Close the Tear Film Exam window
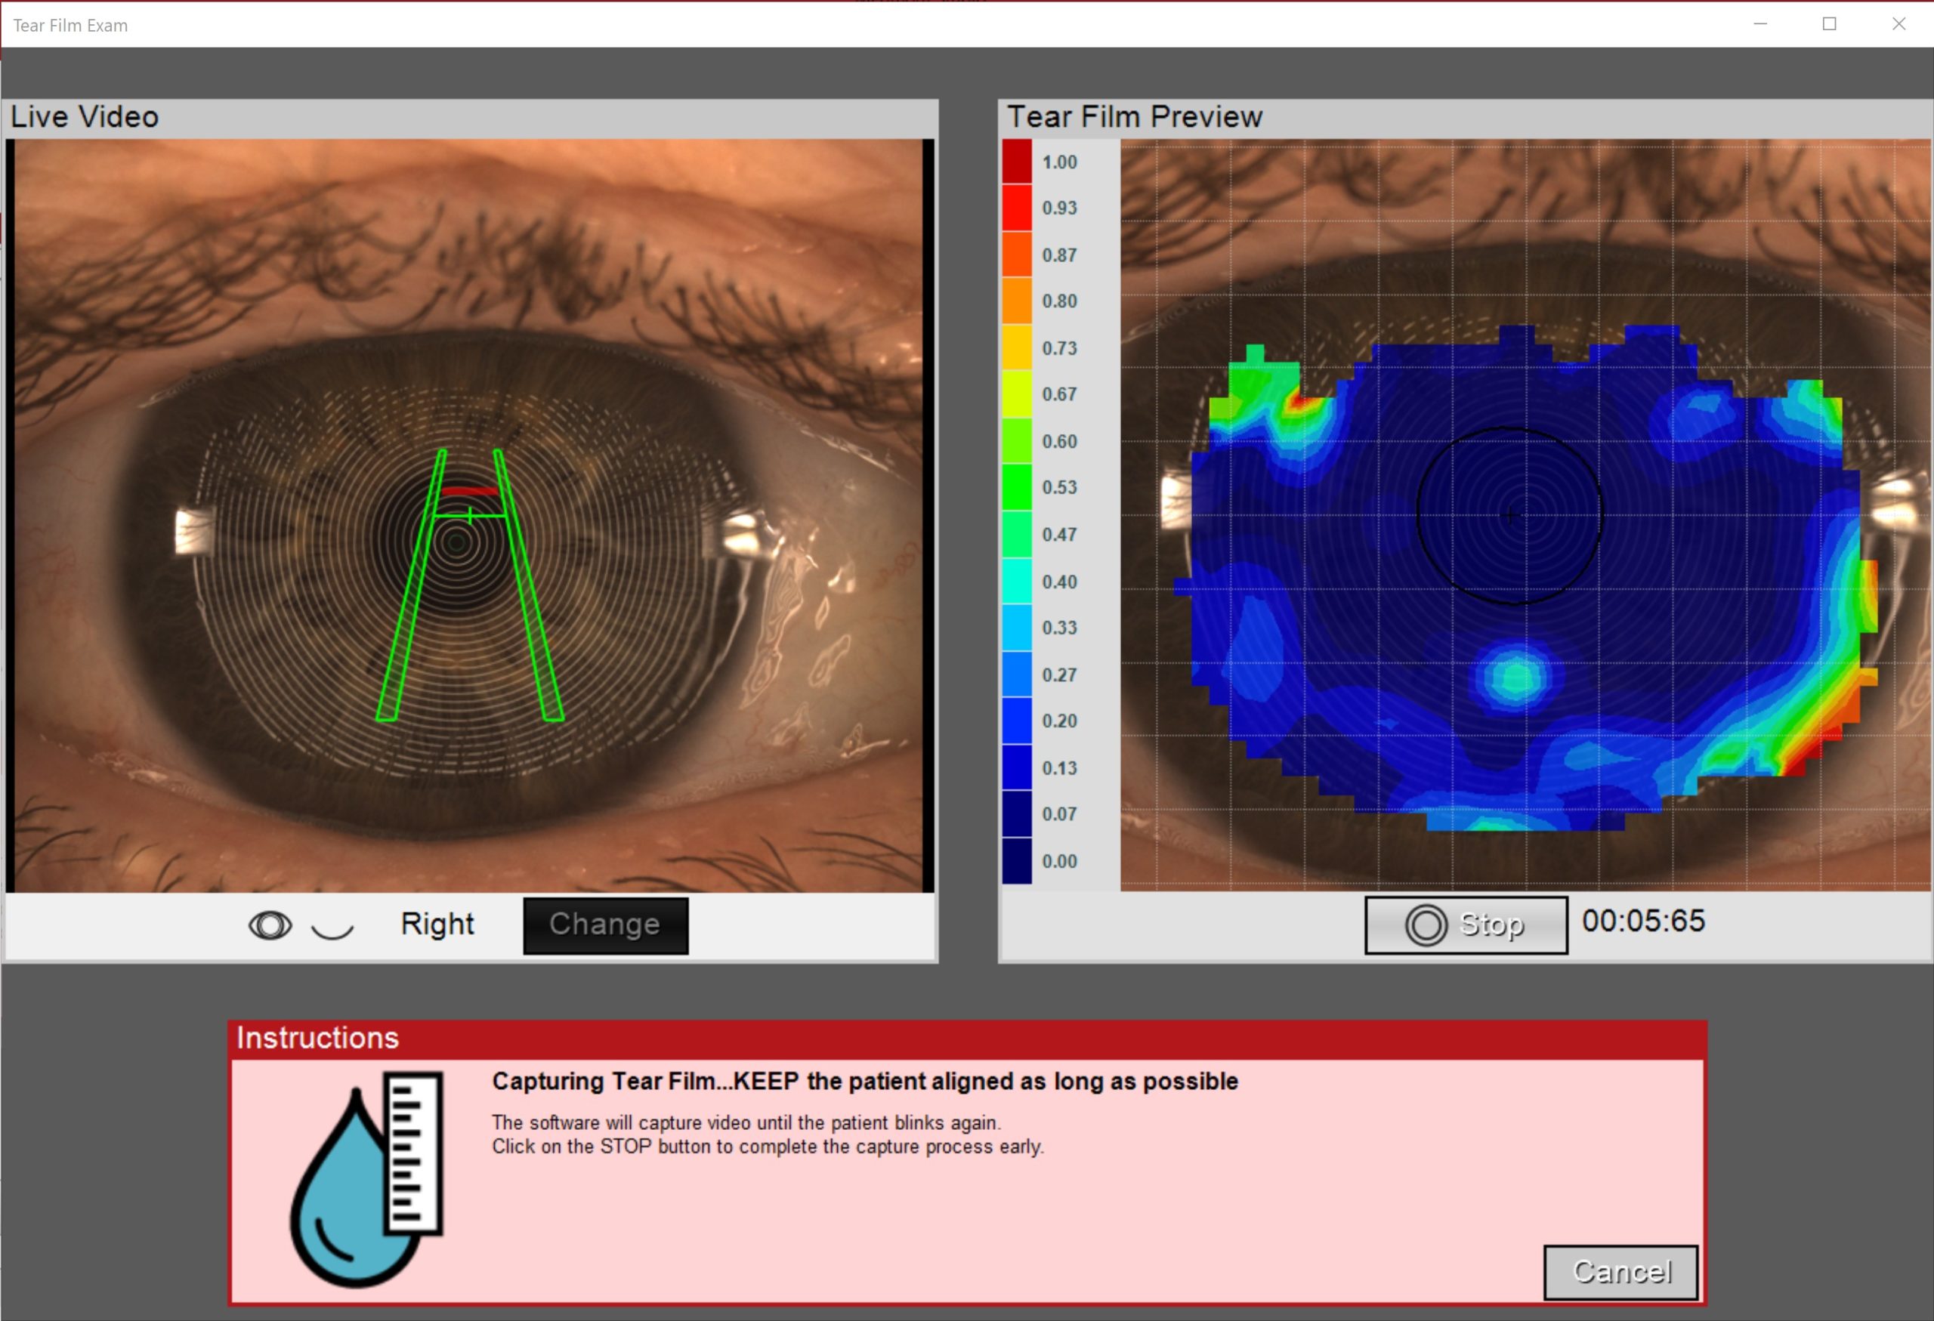 click(1898, 24)
